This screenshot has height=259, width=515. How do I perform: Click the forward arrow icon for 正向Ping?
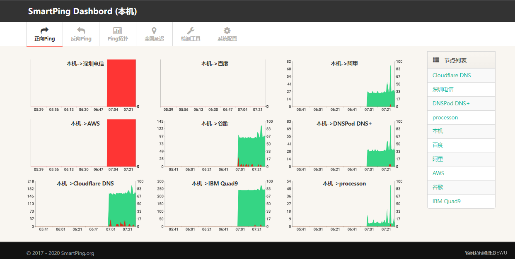tap(44, 31)
